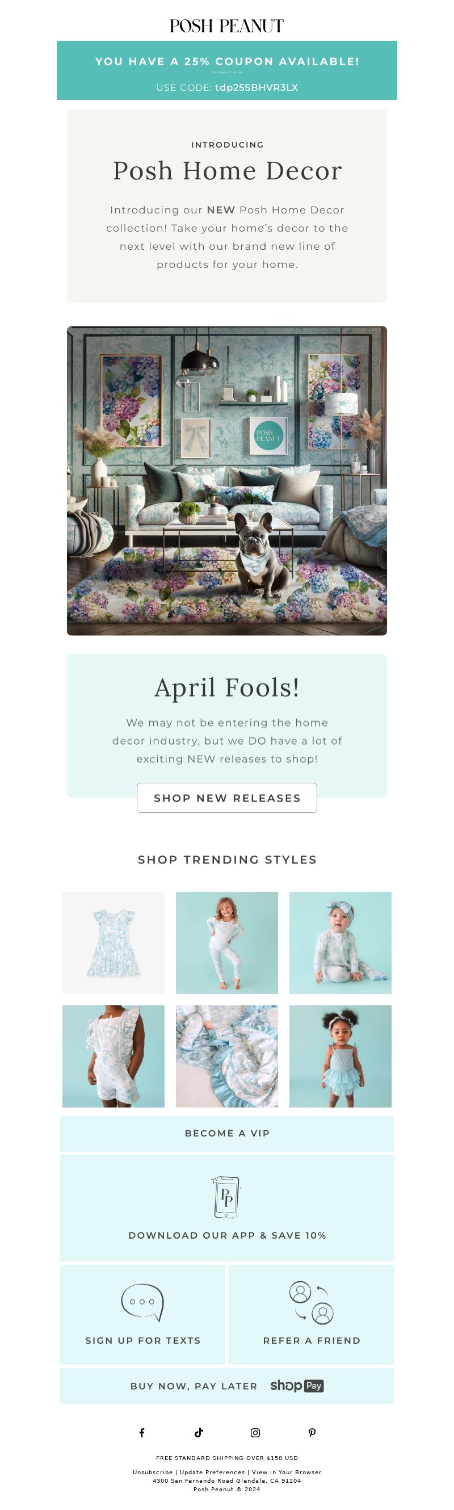The height and width of the screenshot is (1510, 454).
Task: Open the TikTok social icon
Action: pos(199,1433)
